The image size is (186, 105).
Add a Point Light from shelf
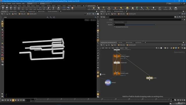94,8
